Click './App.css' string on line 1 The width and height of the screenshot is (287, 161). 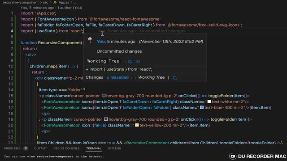[45, 13]
